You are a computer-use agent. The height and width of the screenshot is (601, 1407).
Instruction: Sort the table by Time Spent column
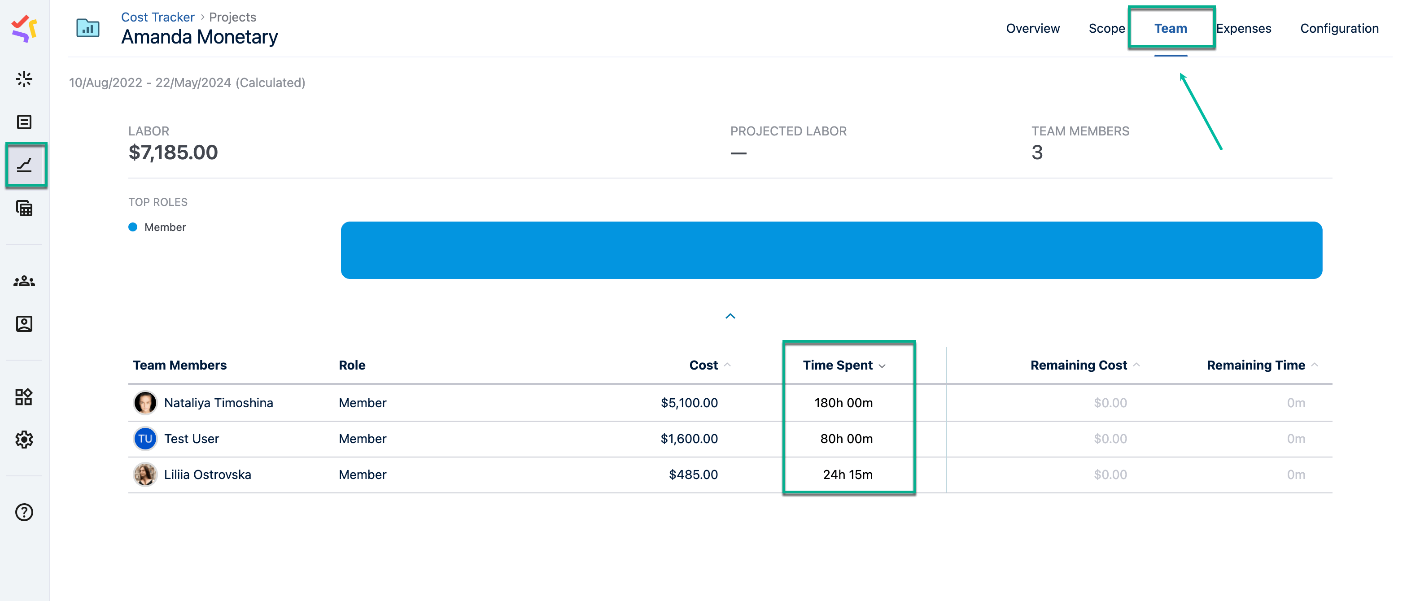(837, 365)
